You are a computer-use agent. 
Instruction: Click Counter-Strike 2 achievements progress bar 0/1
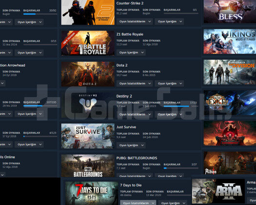tap(181, 13)
